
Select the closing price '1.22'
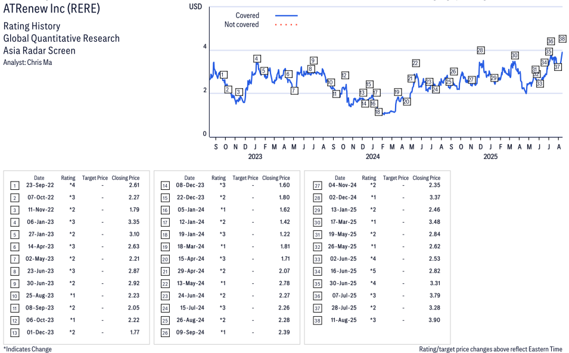click(x=285, y=234)
